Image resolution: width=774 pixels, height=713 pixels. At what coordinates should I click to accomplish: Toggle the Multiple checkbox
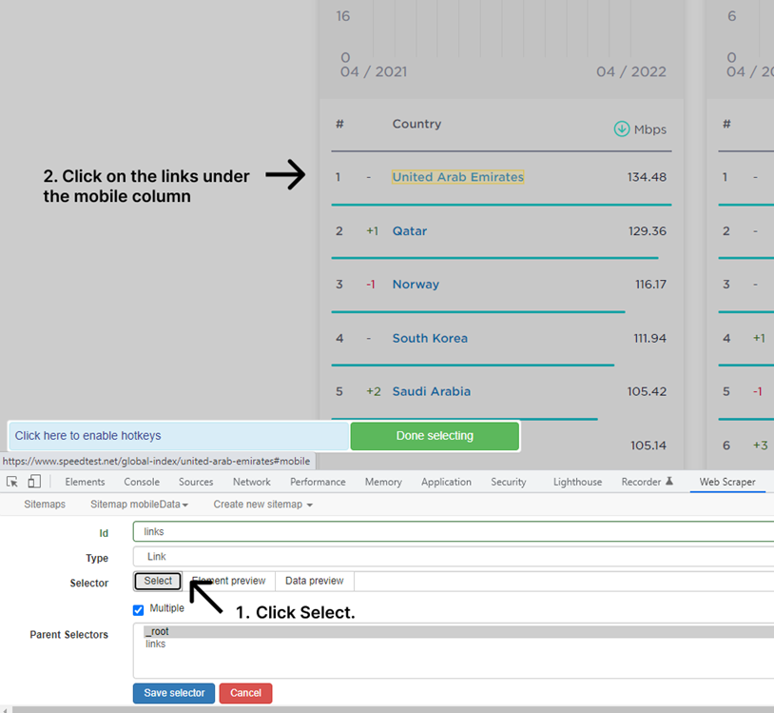138,610
